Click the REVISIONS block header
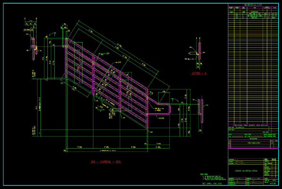 coord(253,139)
